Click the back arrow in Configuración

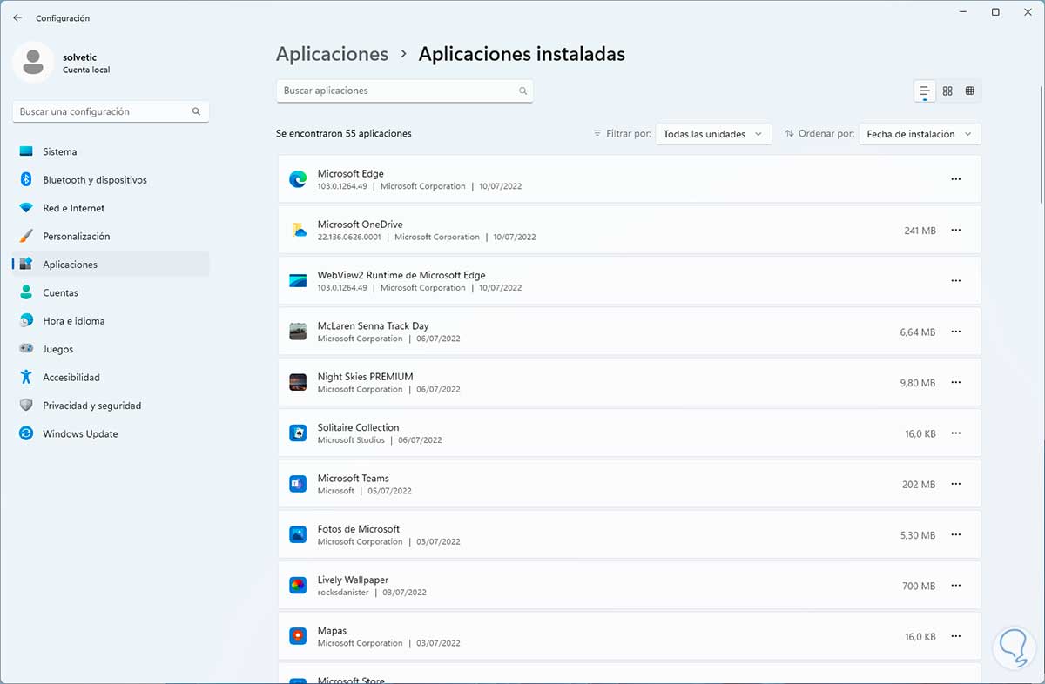[17, 17]
